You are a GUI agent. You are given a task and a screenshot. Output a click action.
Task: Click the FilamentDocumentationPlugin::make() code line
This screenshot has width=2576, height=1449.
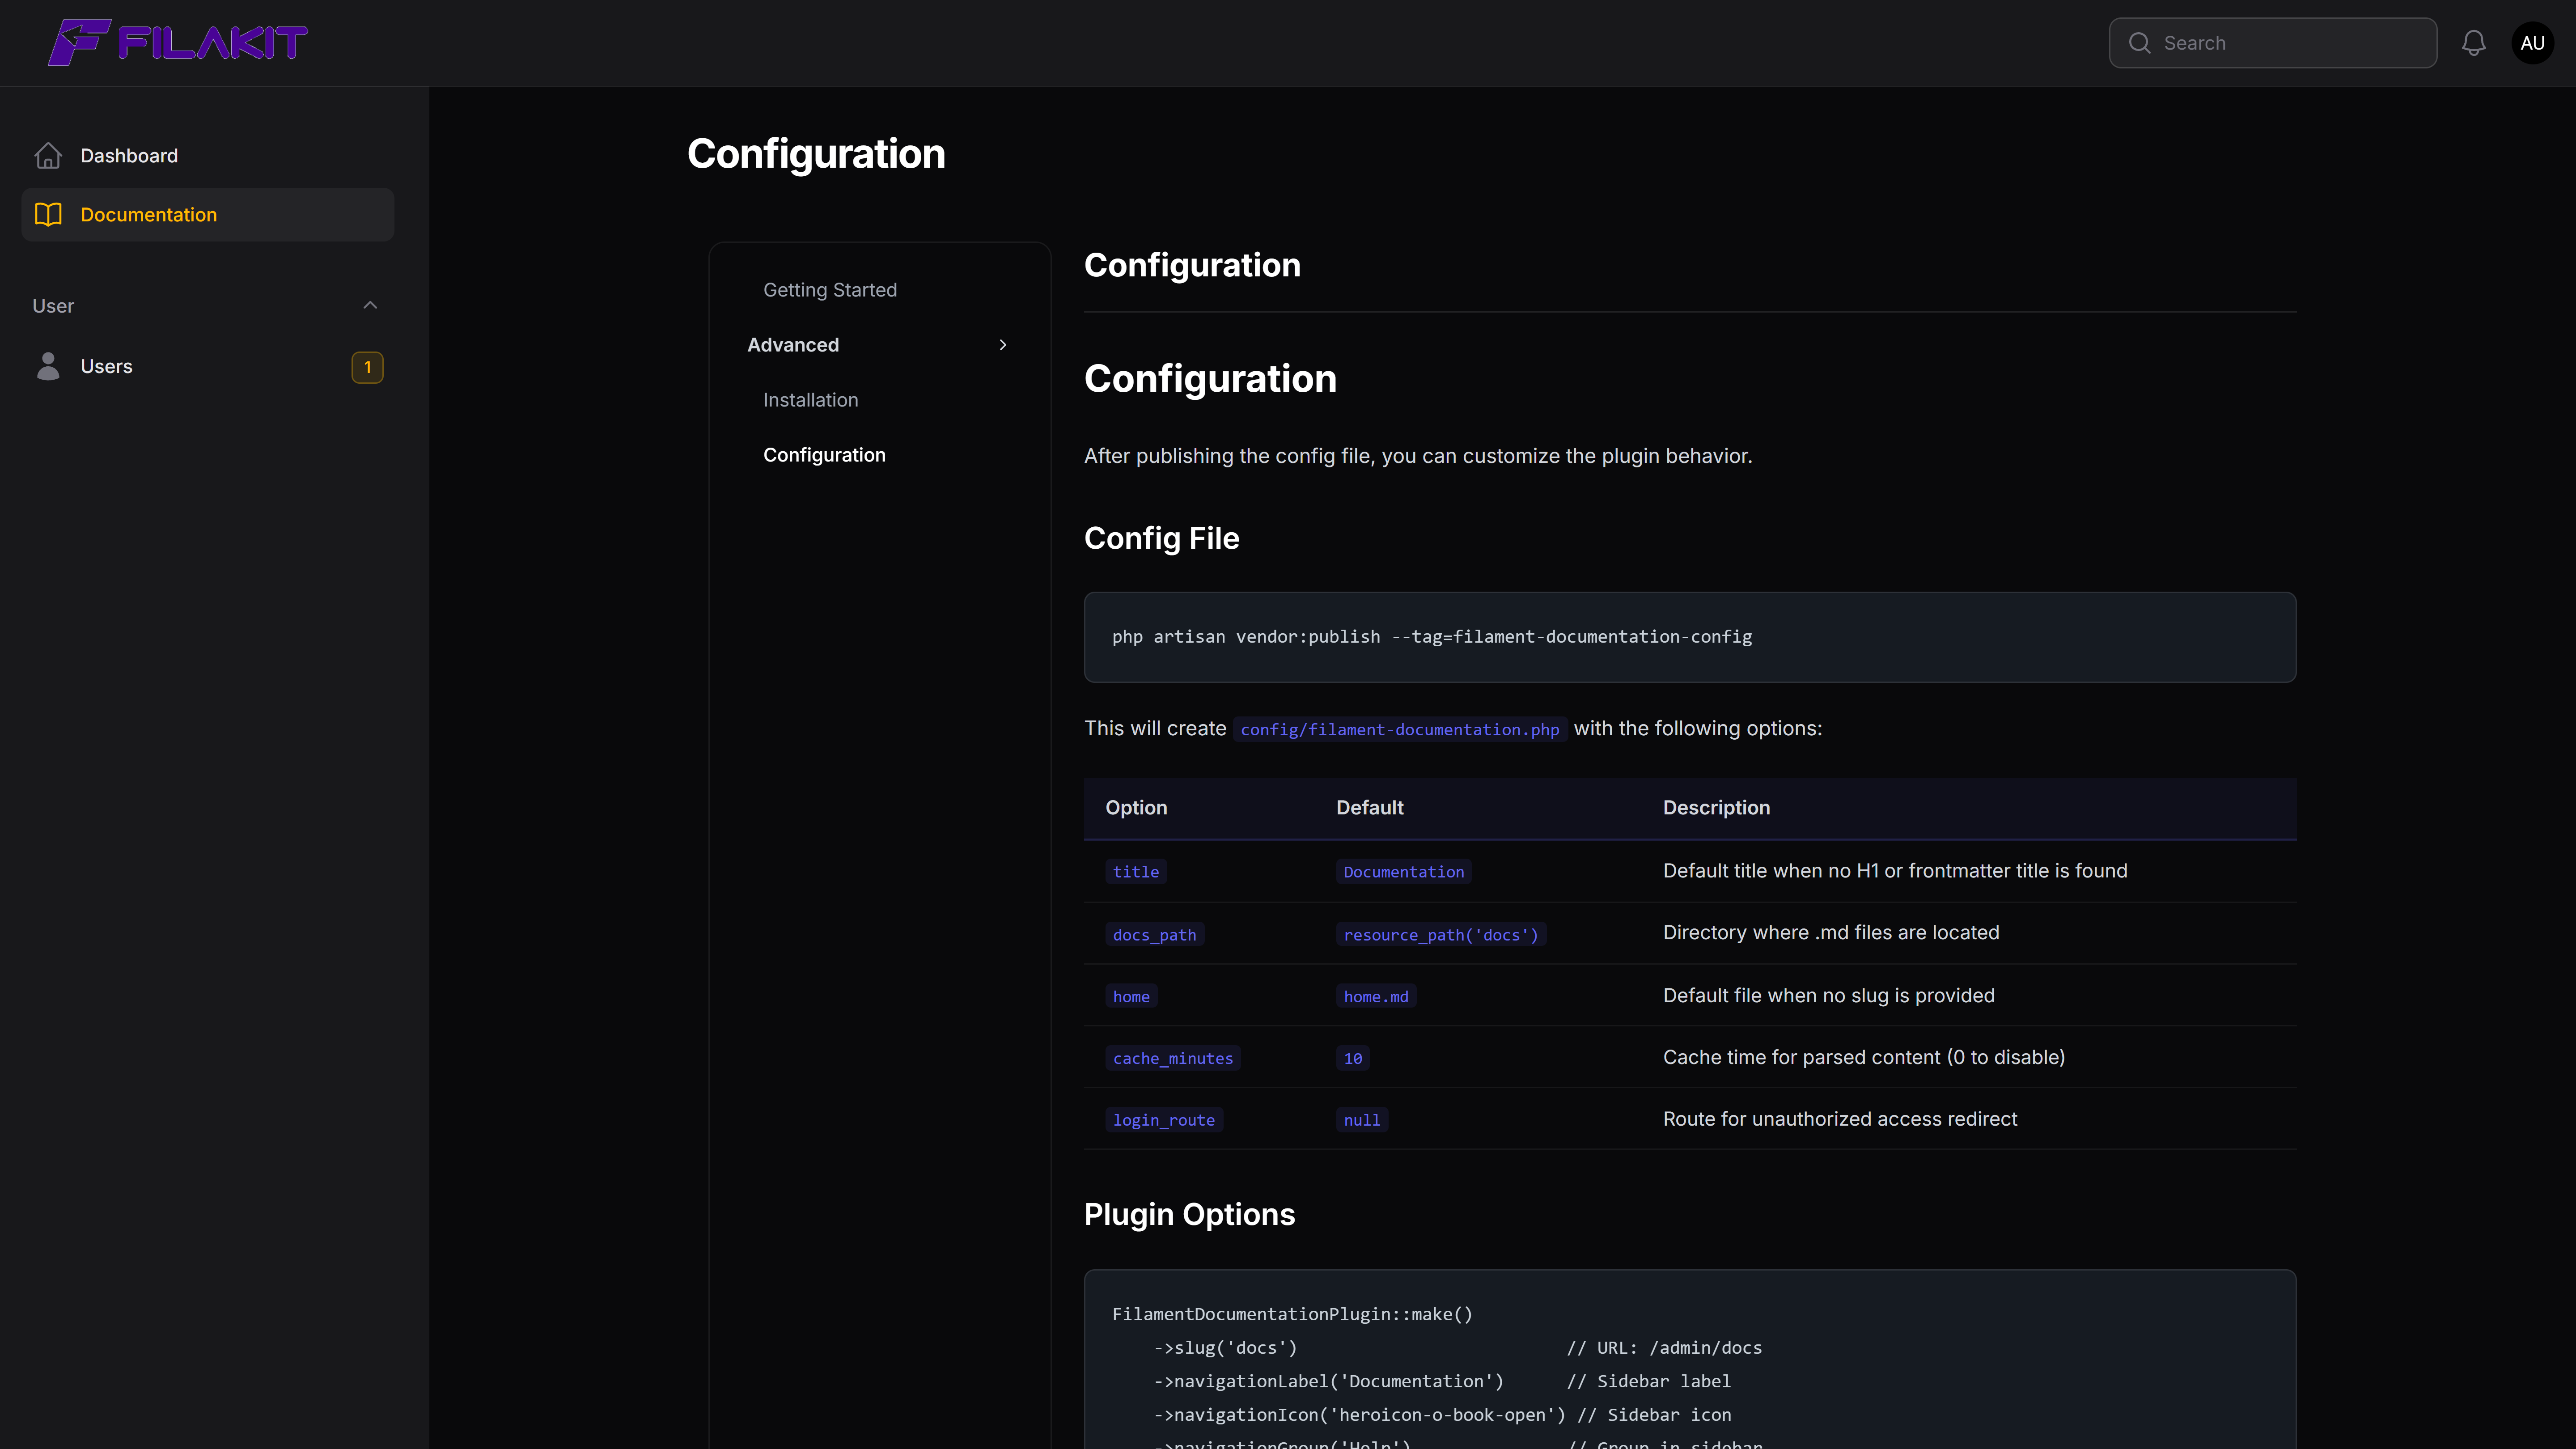(1292, 1315)
